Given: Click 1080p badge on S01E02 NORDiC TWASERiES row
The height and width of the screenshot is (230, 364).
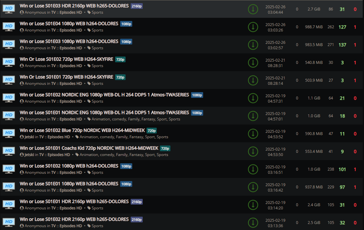Looking at the screenshot, I should point(197,95).
